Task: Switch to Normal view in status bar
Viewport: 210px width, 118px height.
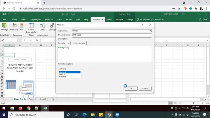Action: click(x=170, y=103)
